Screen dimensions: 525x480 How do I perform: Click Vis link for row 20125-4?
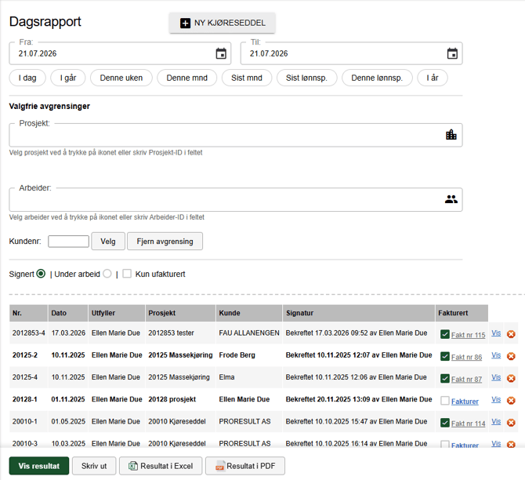pos(496,377)
